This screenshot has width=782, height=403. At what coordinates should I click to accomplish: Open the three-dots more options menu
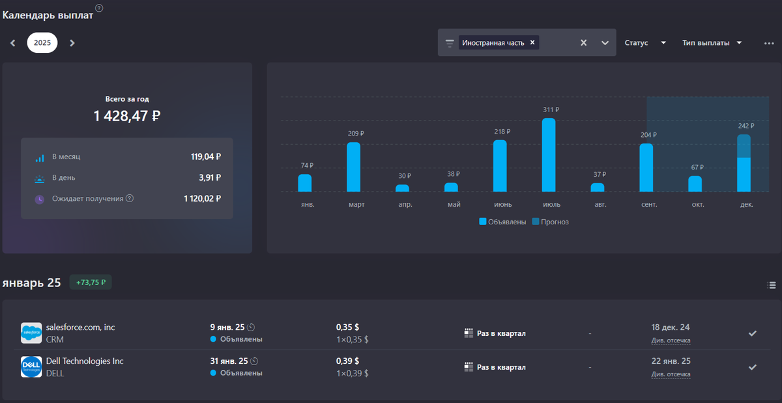(769, 43)
